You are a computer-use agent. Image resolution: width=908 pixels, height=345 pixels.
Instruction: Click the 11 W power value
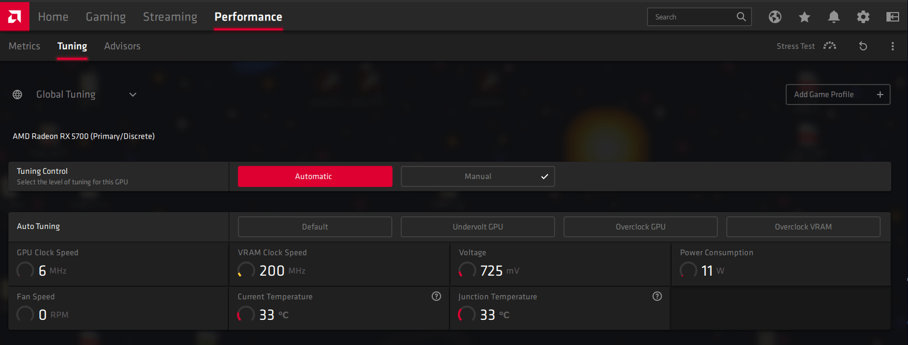(713, 270)
